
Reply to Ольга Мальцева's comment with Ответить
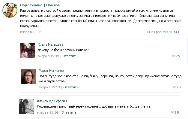click(x=70, y=56)
